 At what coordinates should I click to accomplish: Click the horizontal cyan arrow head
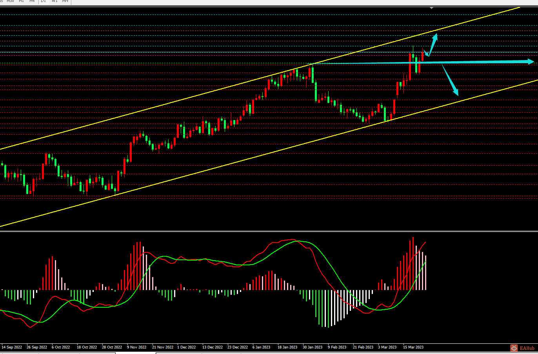(531, 62)
